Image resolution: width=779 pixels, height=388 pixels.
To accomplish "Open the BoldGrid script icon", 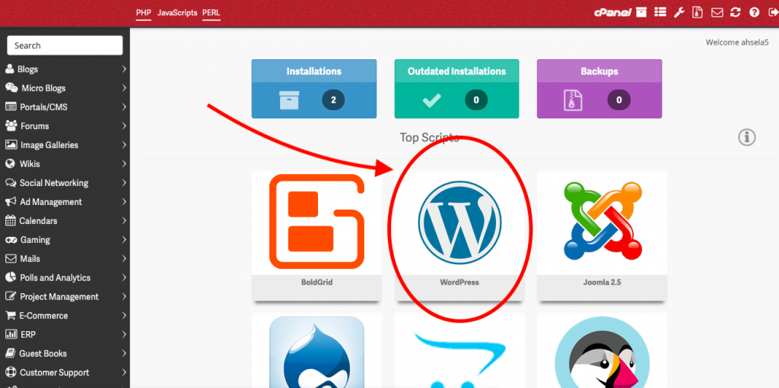I will [x=316, y=221].
